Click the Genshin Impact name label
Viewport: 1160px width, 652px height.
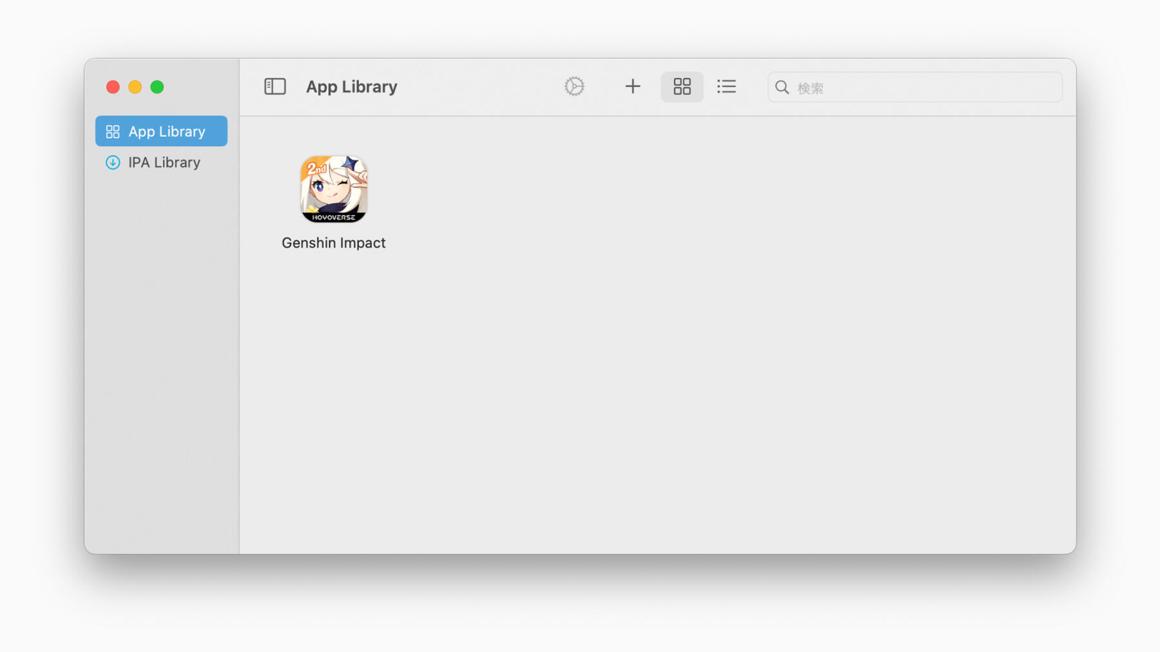click(334, 243)
